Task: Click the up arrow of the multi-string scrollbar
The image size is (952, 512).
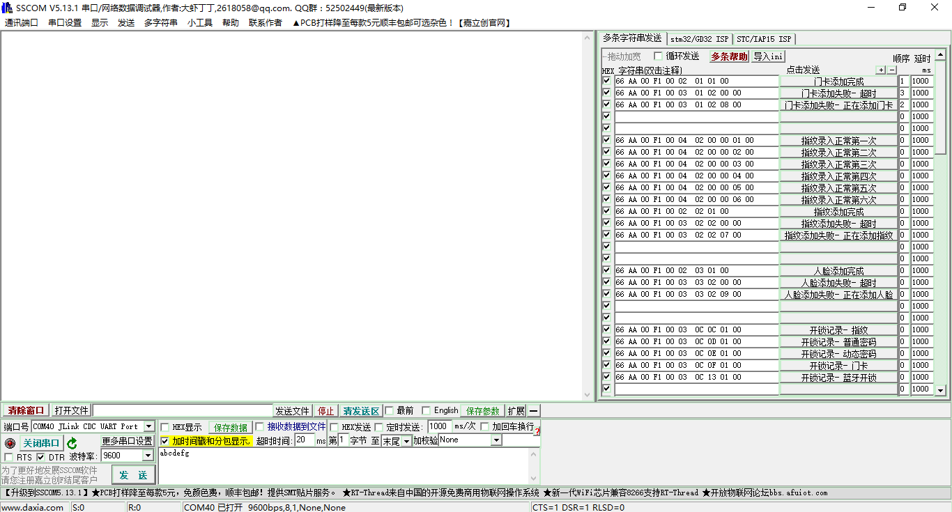Action: click(941, 56)
